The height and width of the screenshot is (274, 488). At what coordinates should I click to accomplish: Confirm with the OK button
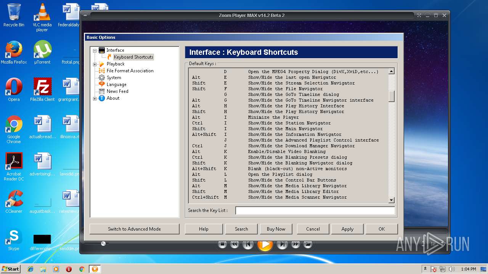382,229
